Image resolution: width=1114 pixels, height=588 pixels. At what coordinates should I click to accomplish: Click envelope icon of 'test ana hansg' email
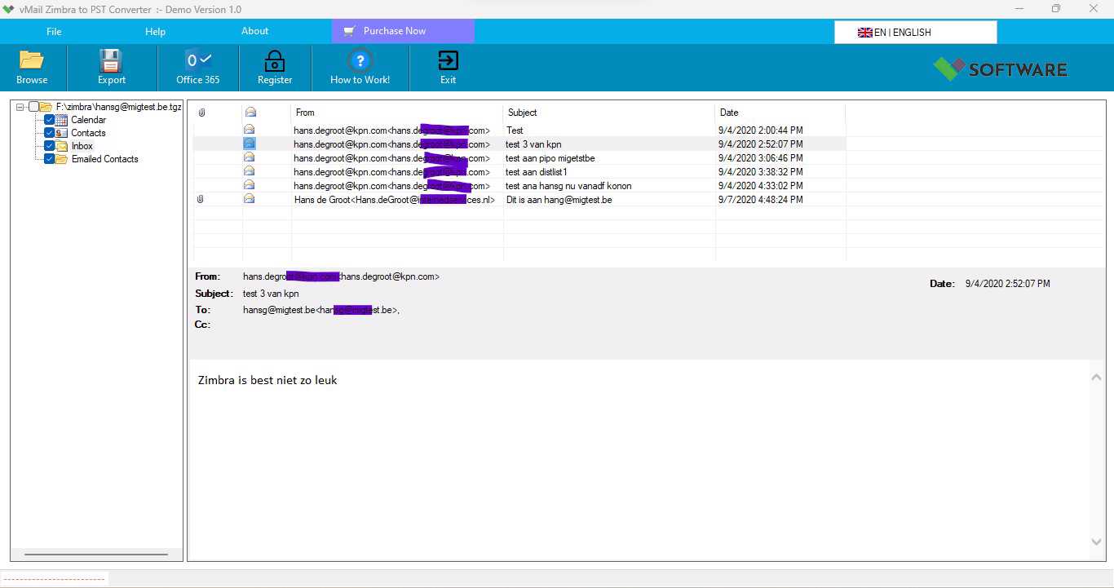click(x=250, y=185)
